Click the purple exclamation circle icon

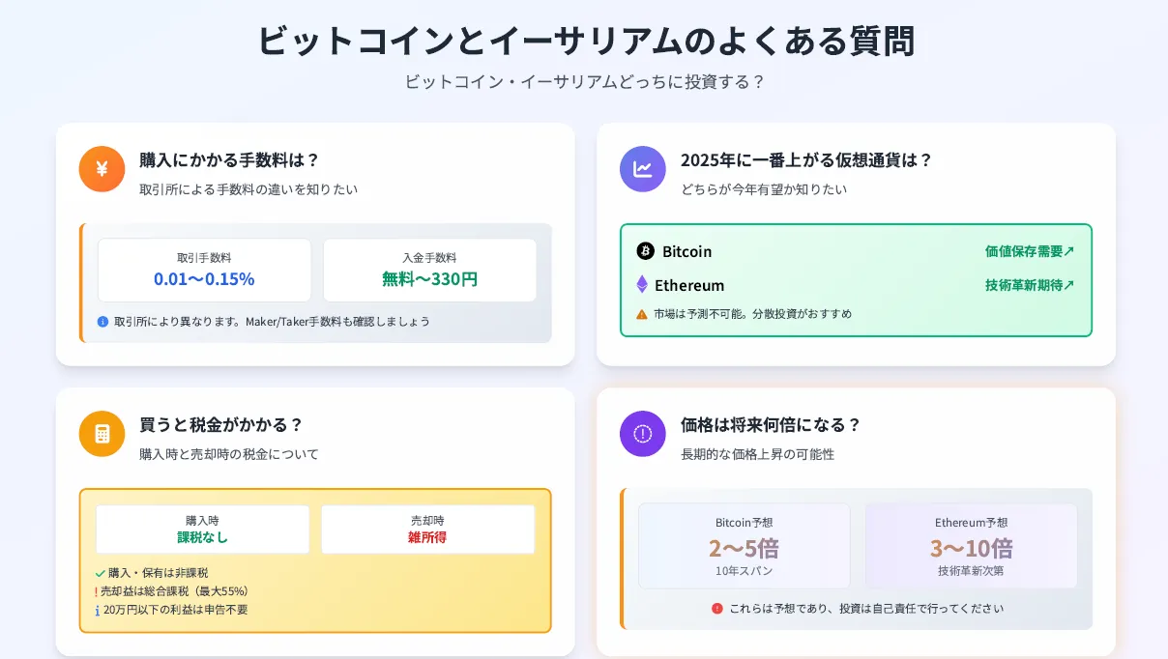click(643, 434)
